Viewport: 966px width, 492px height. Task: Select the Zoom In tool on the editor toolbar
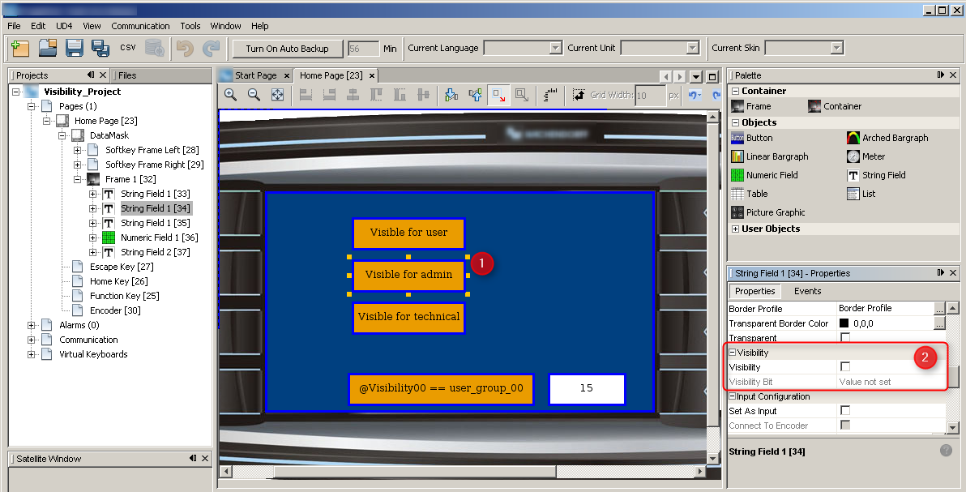tap(231, 95)
